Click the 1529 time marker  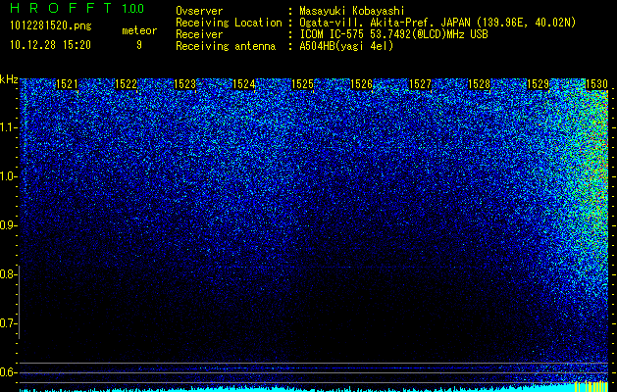tap(538, 84)
